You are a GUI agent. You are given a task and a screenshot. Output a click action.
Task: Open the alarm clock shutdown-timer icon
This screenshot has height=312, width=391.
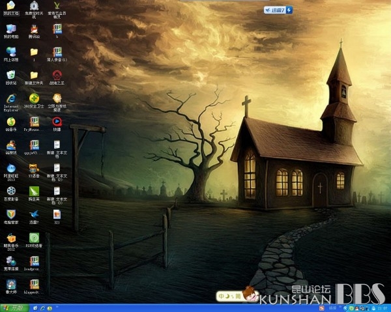coord(34,10)
